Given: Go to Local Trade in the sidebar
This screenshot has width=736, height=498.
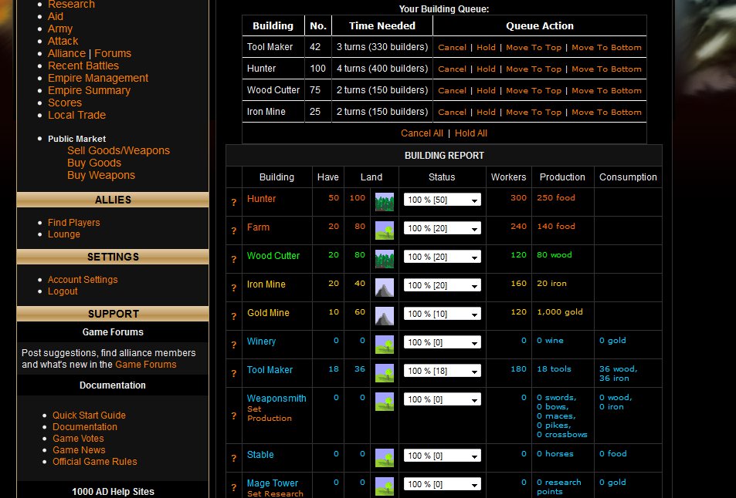Looking at the screenshot, I should [76, 115].
